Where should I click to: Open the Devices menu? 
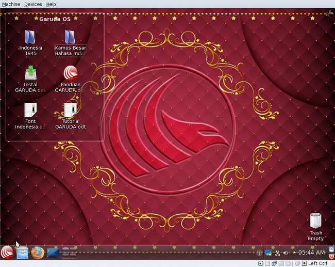[x=33, y=4]
